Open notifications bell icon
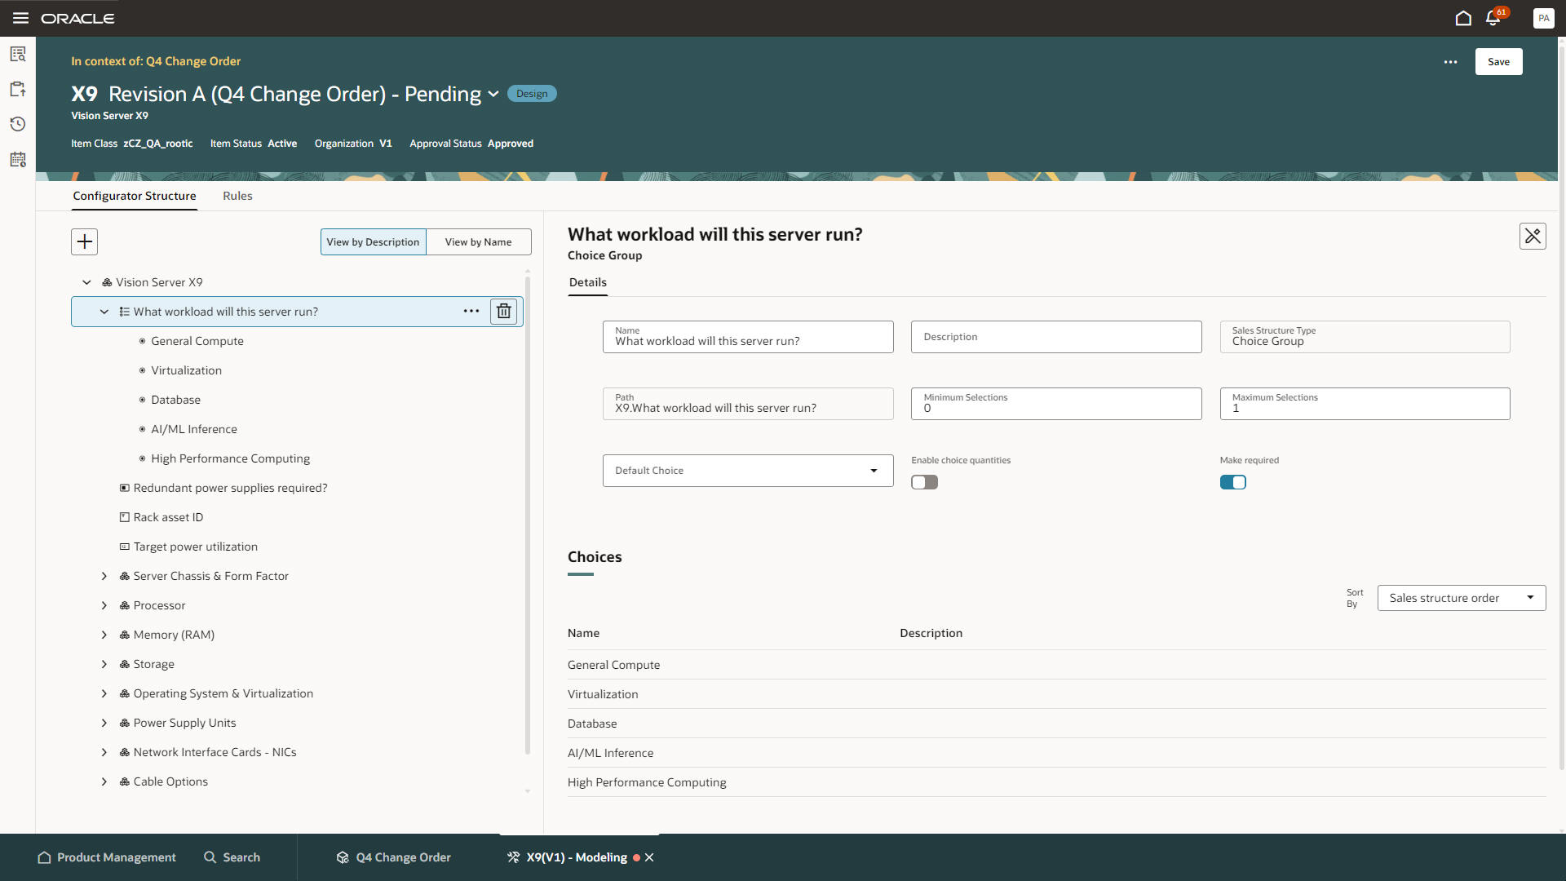 click(1493, 18)
